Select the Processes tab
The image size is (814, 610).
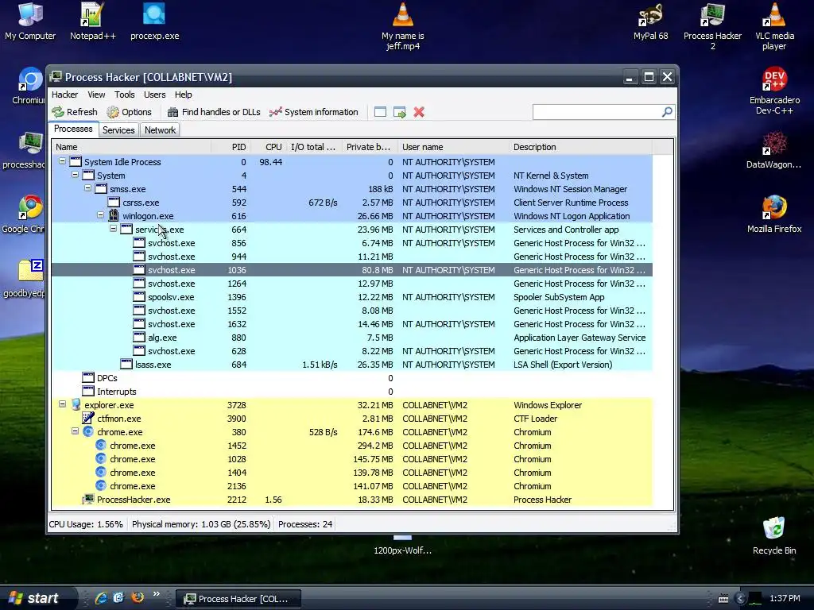point(73,129)
